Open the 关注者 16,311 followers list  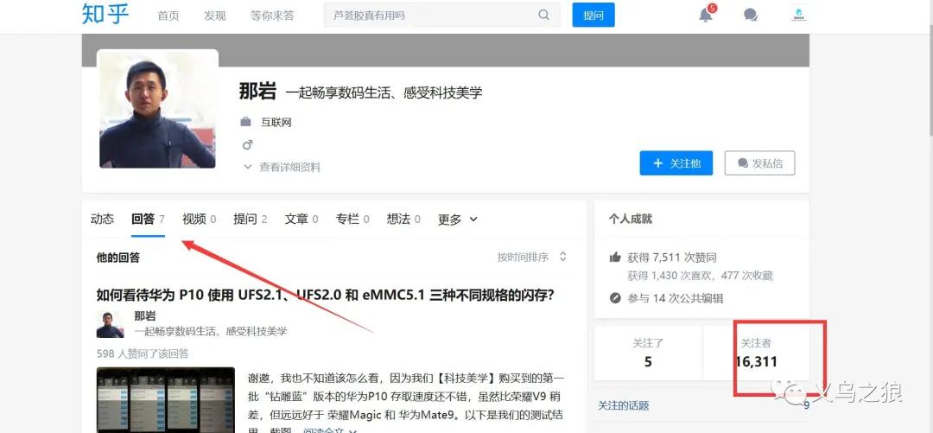pyautogui.click(x=756, y=353)
